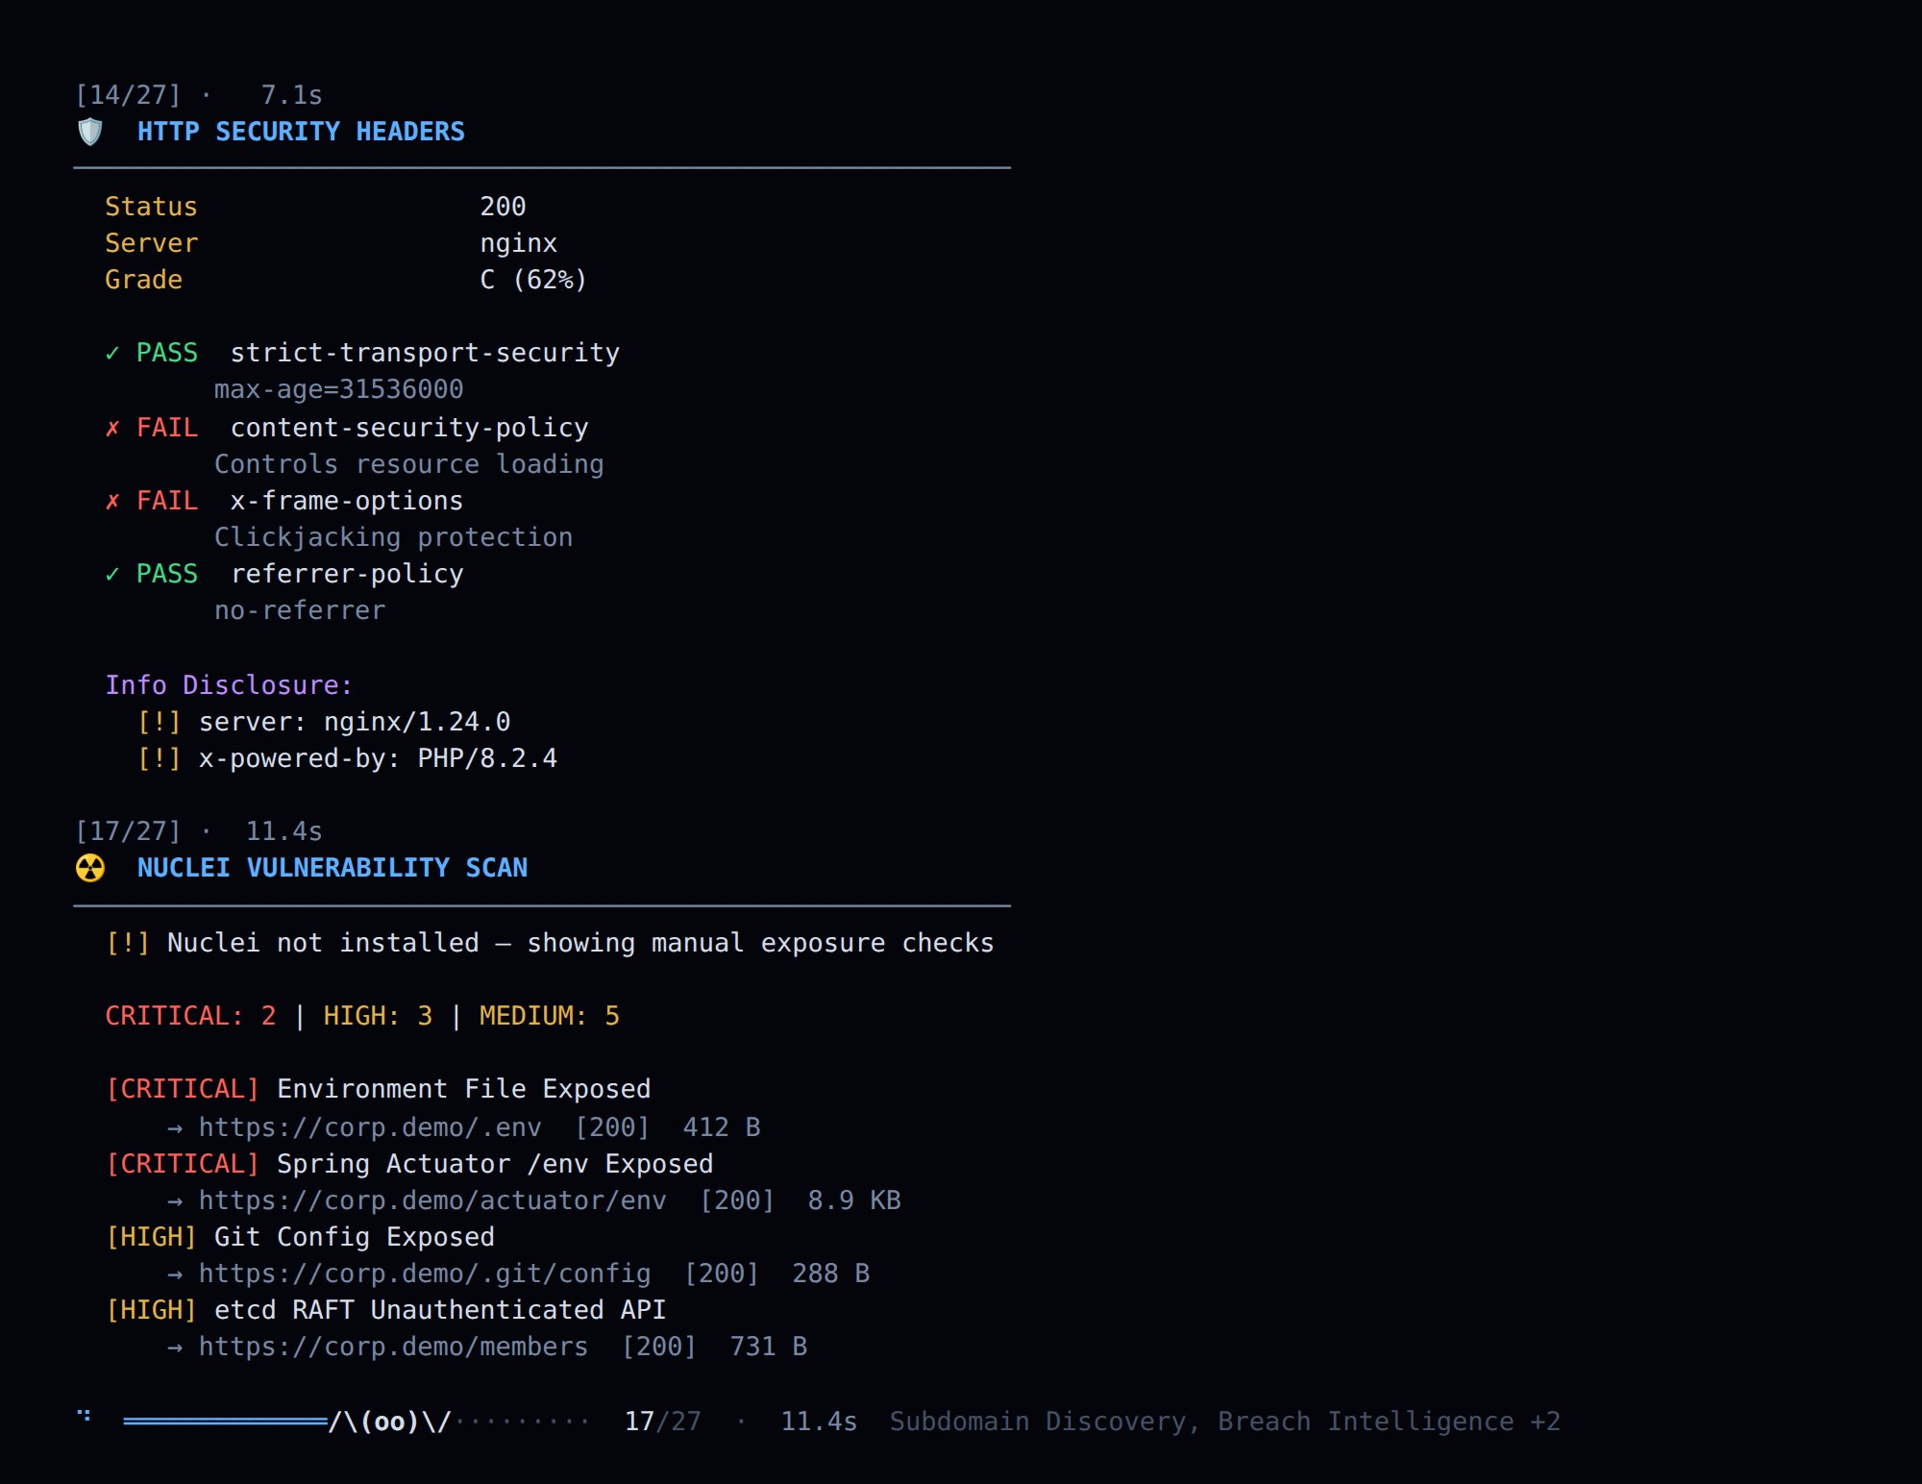Open the https://corp.demo/members link

pyautogui.click(x=393, y=1347)
